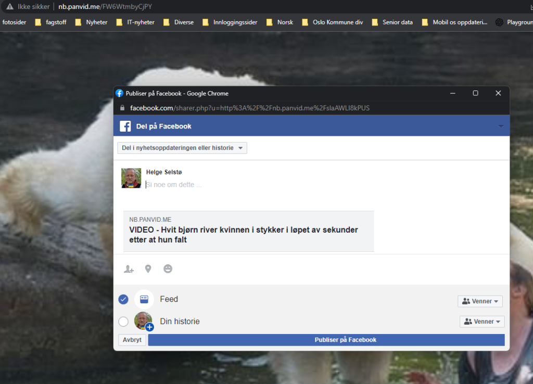Screen dimensions: 533x384
Task: Open the location check-in pin icon
Action: click(148, 268)
